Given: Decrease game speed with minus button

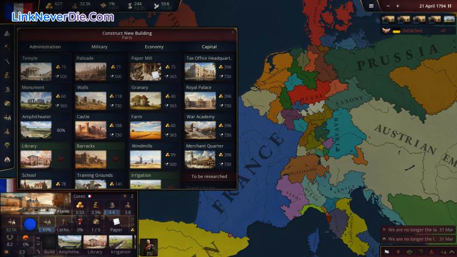Looking at the screenshot, I should pyautogui.click(x=388, y=6).
